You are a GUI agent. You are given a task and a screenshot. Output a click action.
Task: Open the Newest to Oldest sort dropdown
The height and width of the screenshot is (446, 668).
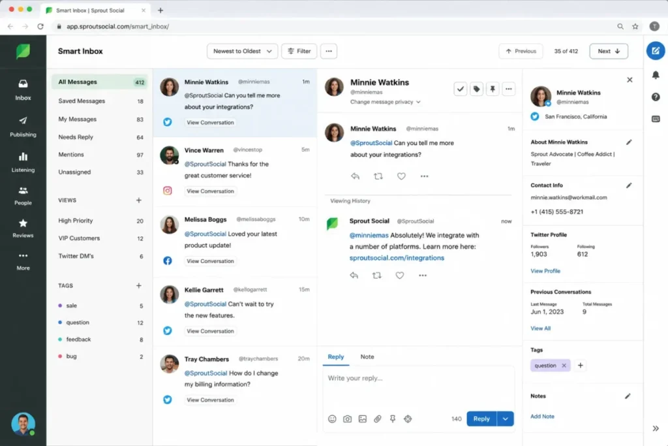pyautogui.click(x=242, y=51)
